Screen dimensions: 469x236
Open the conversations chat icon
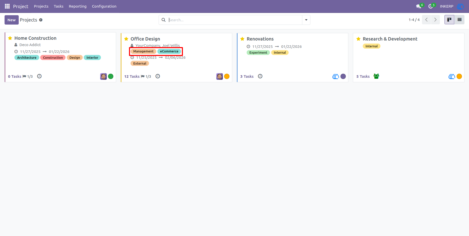pos(419,6)
